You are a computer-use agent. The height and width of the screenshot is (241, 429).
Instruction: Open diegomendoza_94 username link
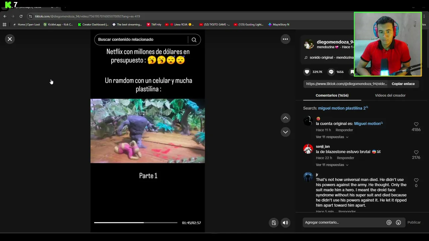tap(335, 42)
